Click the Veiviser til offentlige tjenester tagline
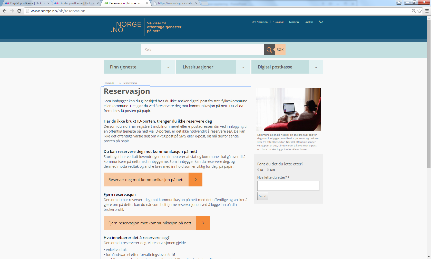 164,27
